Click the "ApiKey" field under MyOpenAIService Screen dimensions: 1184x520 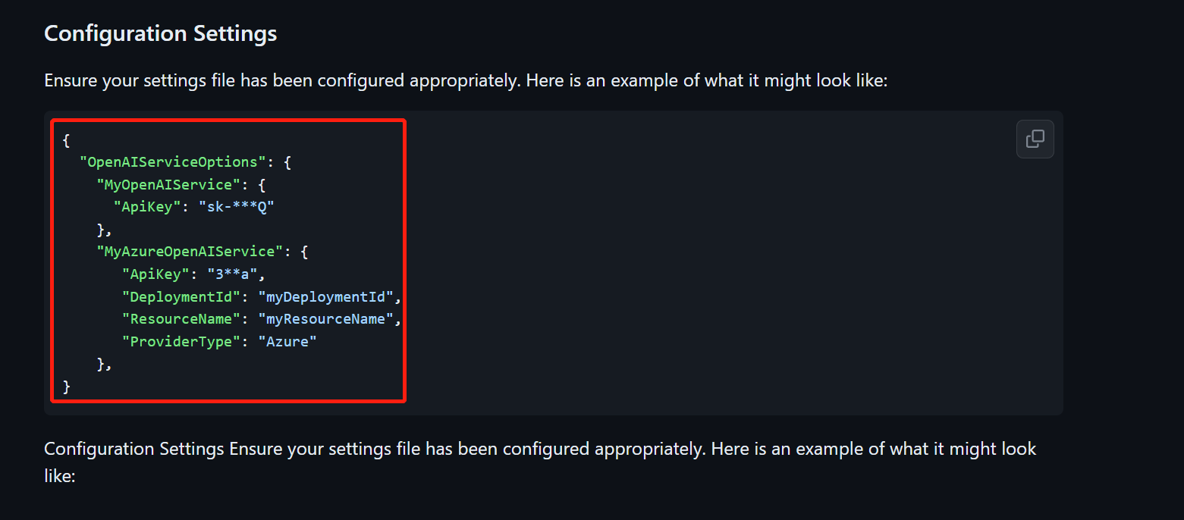(x=155, y=206)
